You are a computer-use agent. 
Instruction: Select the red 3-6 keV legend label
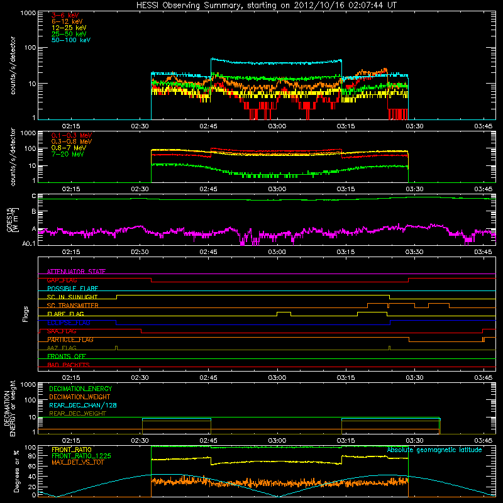pyautogui.click(x=65, y=15)
